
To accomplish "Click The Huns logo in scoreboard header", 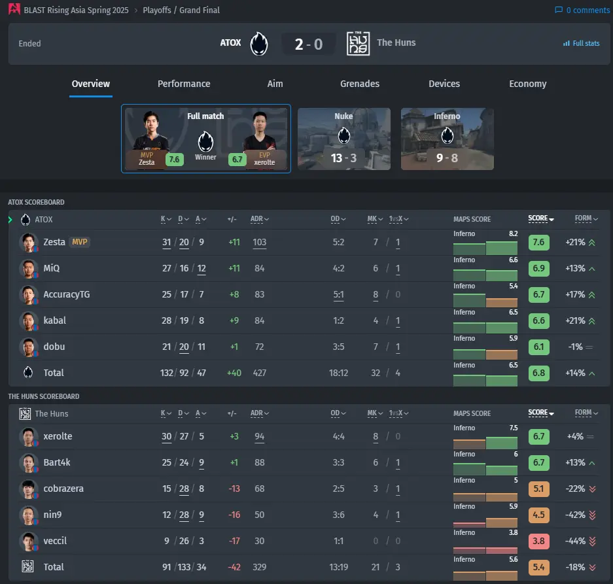I will coord(25,413).
